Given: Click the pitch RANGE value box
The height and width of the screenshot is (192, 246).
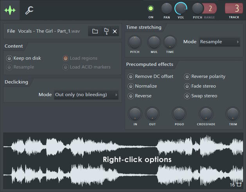Looking at the screenshot, I should pos(210,8).
